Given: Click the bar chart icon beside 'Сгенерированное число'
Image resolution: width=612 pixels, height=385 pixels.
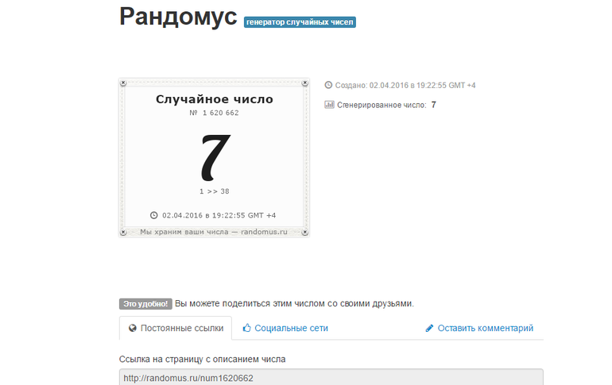Looking at the screenshot, I should [x=329, y=104].
